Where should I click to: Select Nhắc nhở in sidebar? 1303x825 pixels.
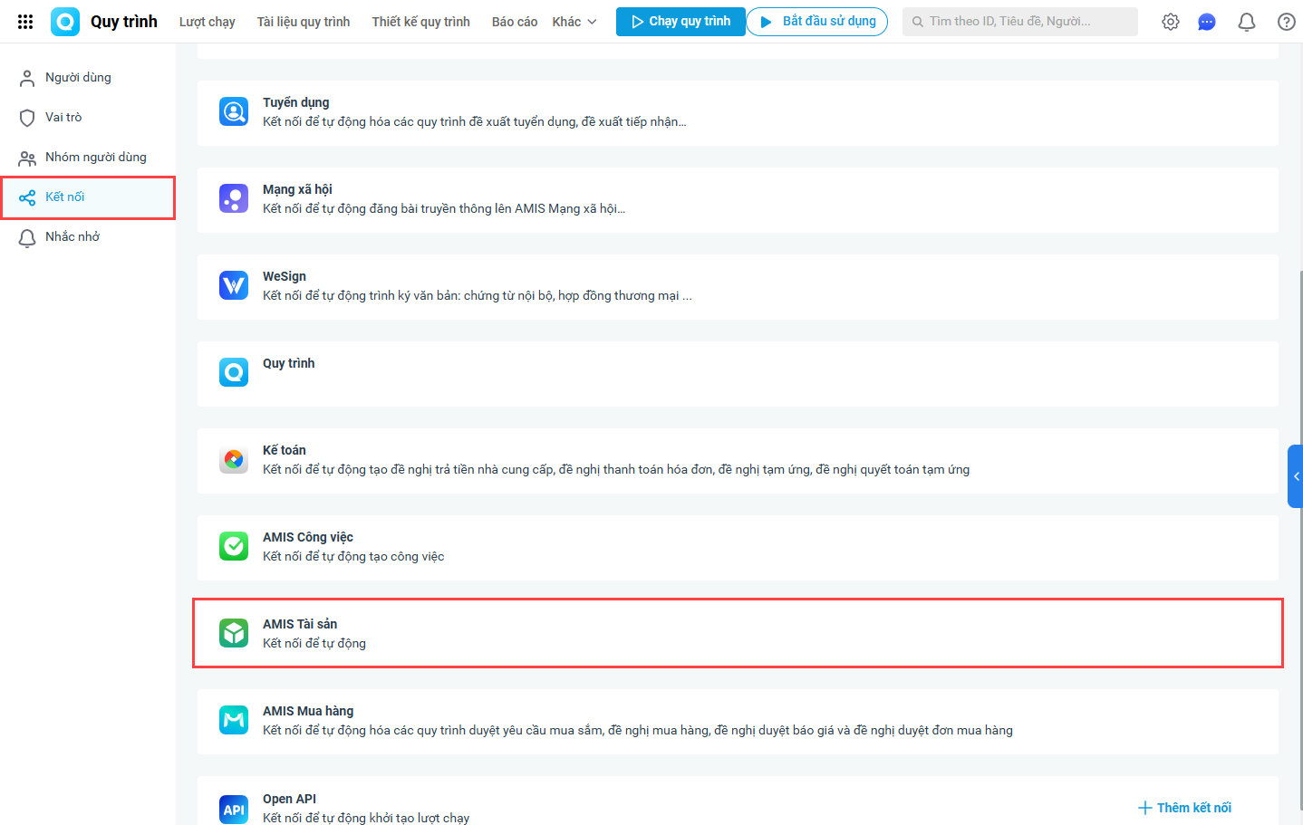tap(88, 237)
